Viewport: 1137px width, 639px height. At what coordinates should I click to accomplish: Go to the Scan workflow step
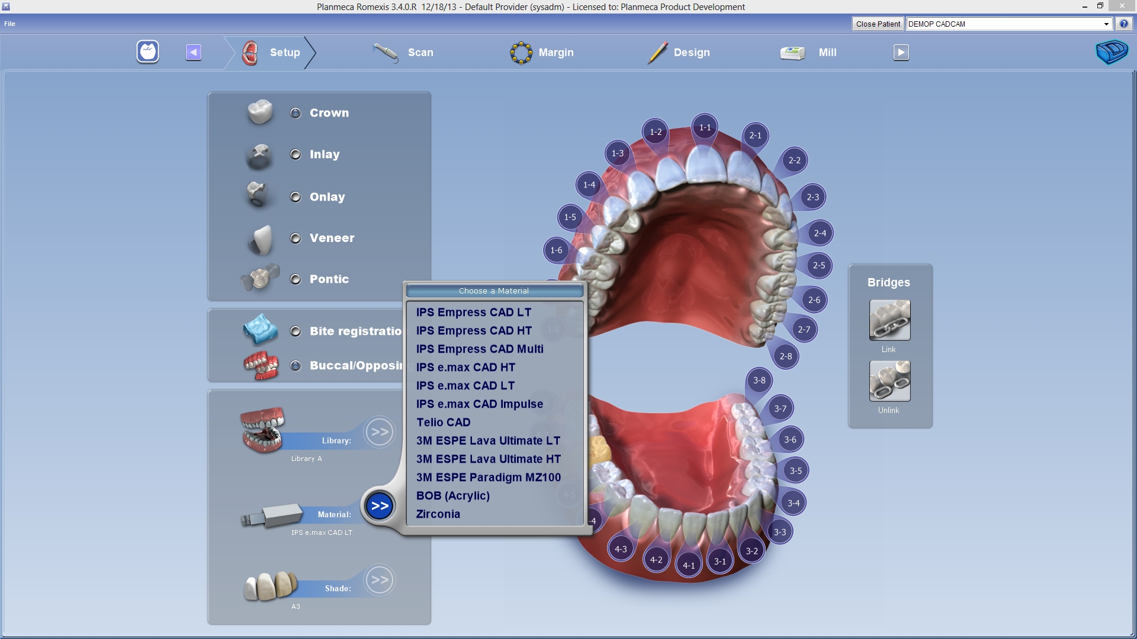[403, 53]
